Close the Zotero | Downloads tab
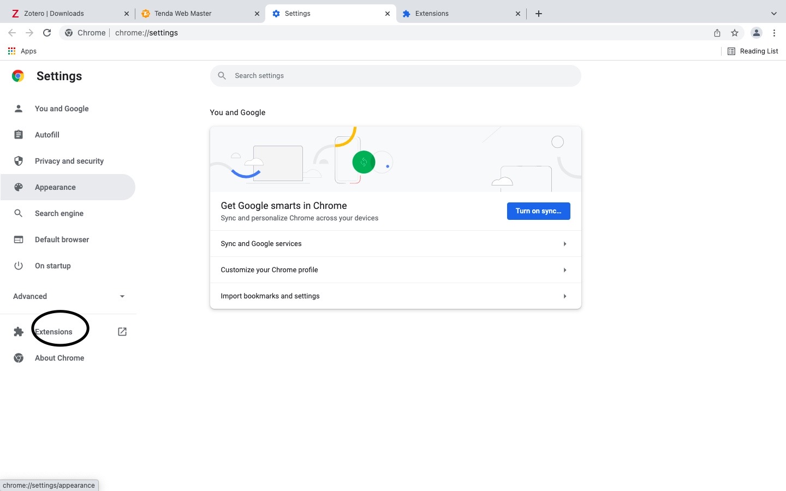The height and width of the screenshot is (491, 786). coord(127,14)
